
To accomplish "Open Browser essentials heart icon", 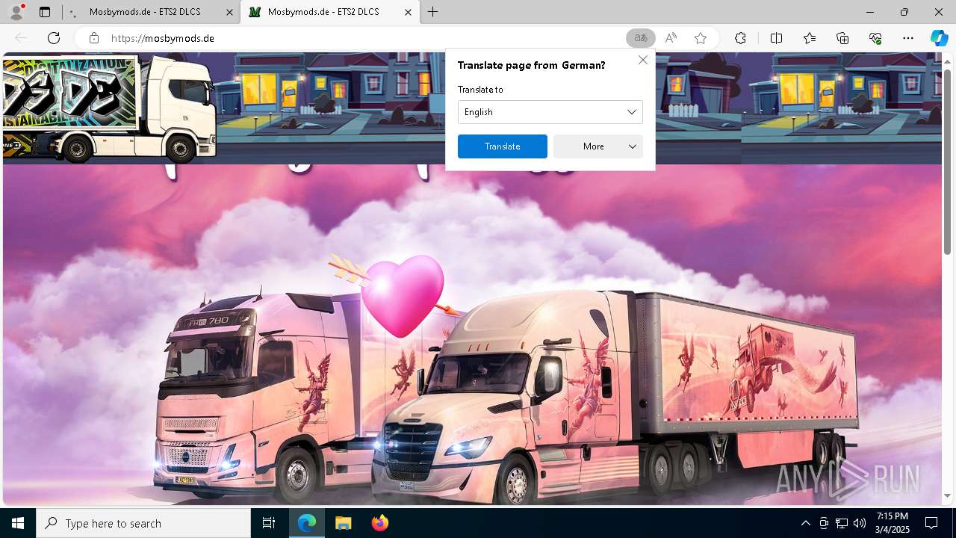I will pyautogui.click(x=875, y=38).
